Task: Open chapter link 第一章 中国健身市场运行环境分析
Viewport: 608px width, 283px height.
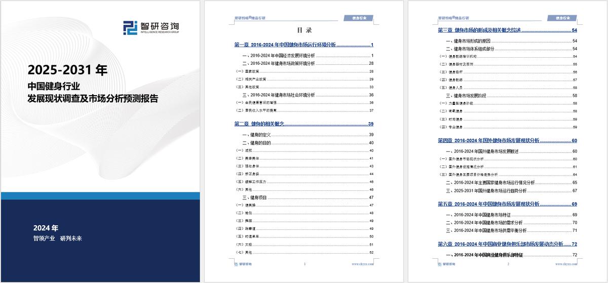Action: (x=304, y=45)
